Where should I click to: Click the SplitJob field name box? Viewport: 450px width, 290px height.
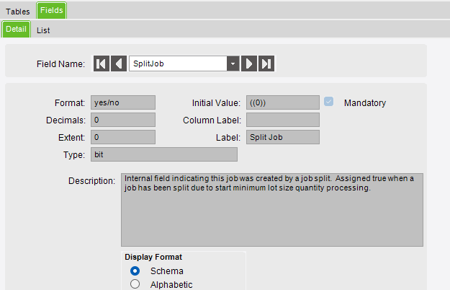178,63
